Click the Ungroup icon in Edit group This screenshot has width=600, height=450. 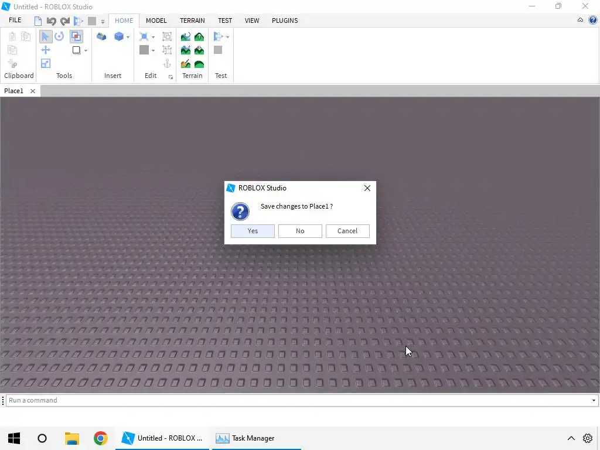tap(167, 50)
